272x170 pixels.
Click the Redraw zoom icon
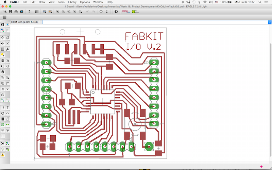[74, 12]
